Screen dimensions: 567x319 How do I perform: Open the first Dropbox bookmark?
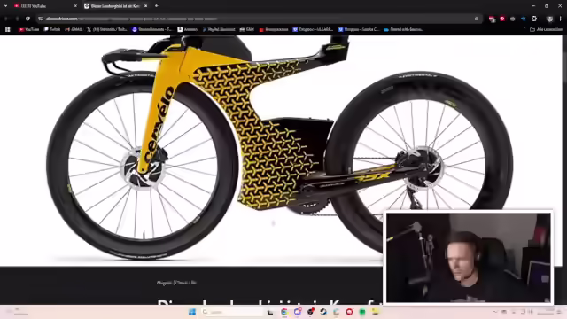313,29
